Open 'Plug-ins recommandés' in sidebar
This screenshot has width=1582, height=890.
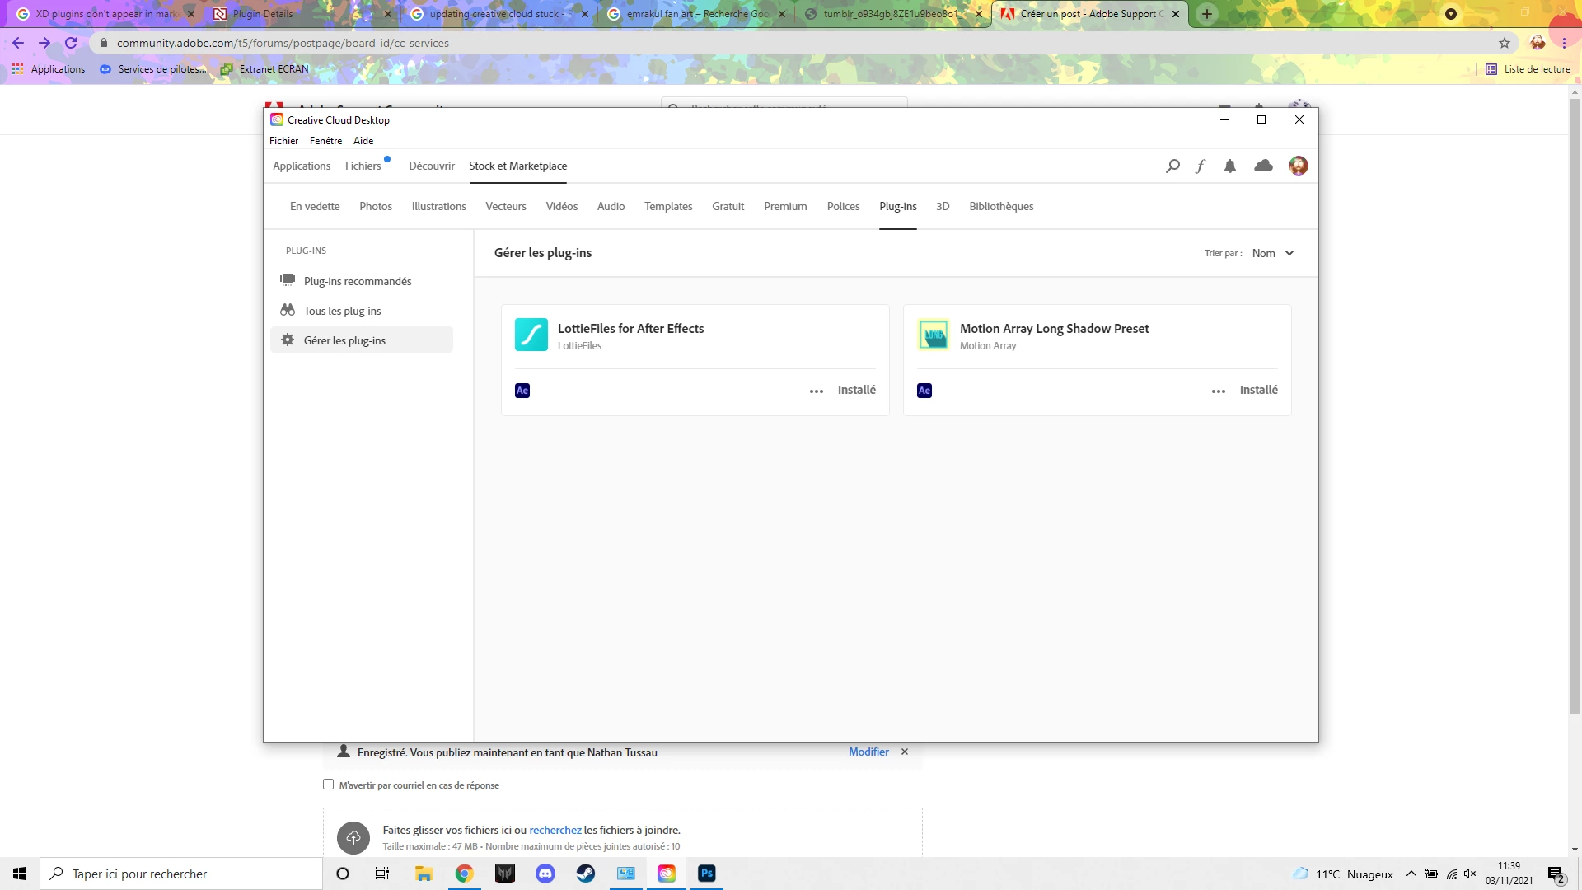coord(357,281)
